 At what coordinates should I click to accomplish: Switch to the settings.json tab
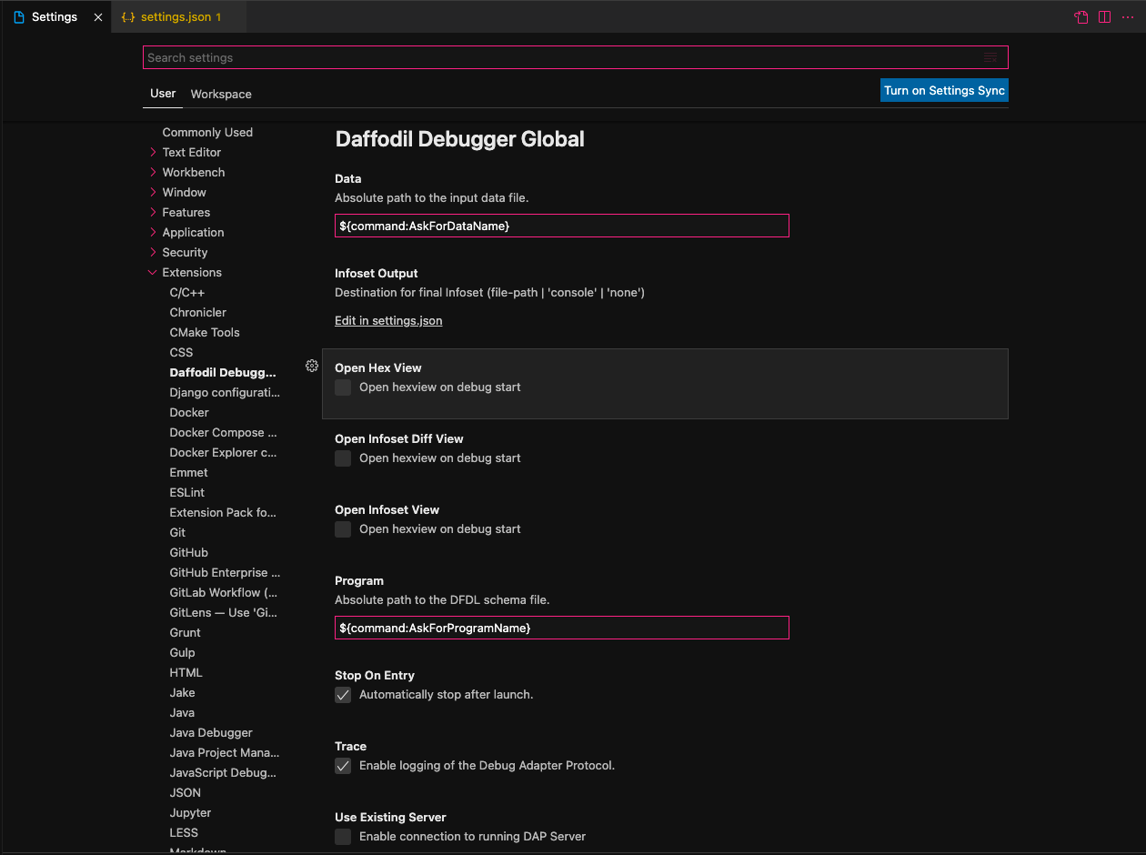click(178, 17)
